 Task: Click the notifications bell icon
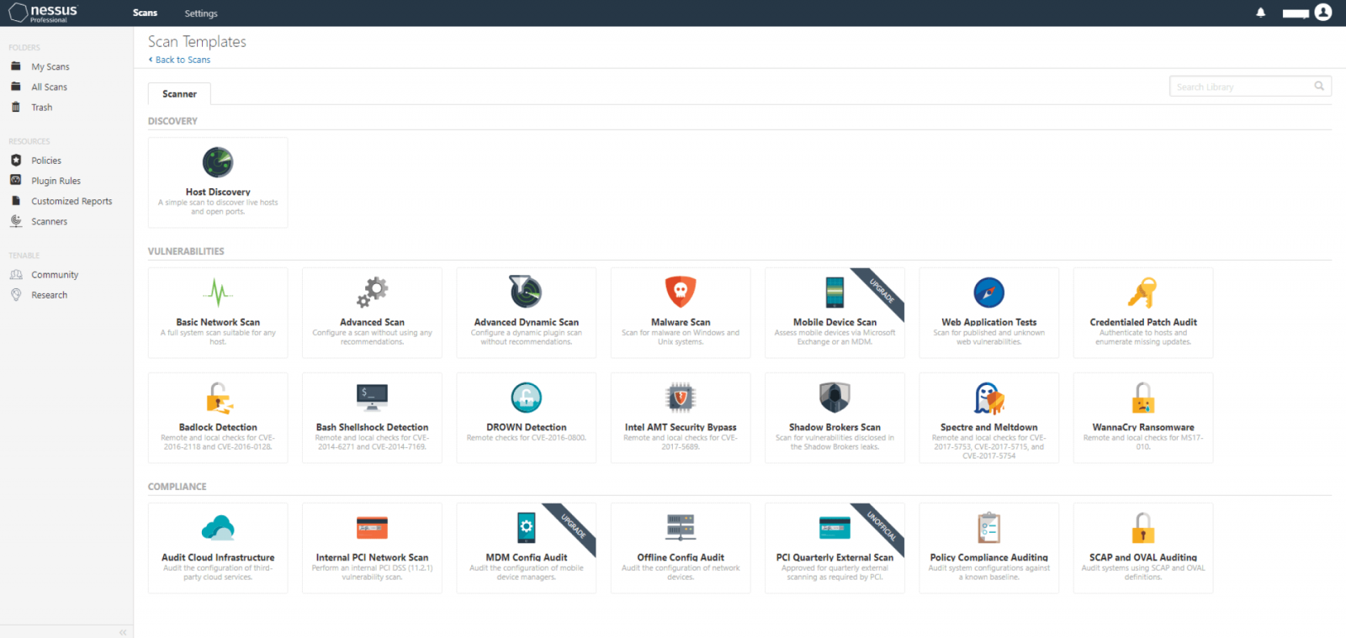tap(1260, 13)
